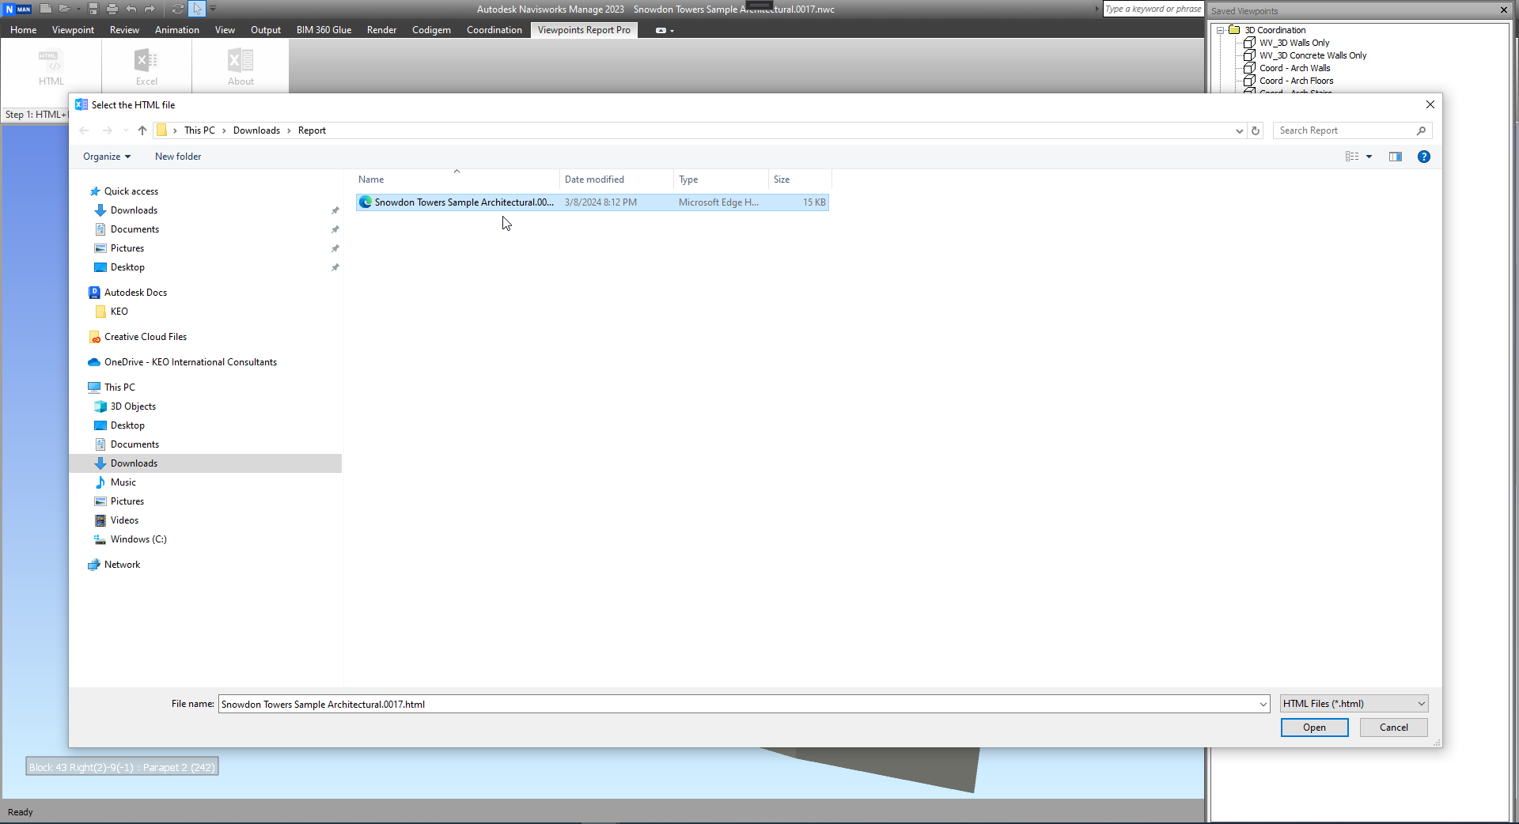The width and height of the screenshot is (1519, 824).
Task: Expand the address bar history dropdown
Action: [1239, 130]
